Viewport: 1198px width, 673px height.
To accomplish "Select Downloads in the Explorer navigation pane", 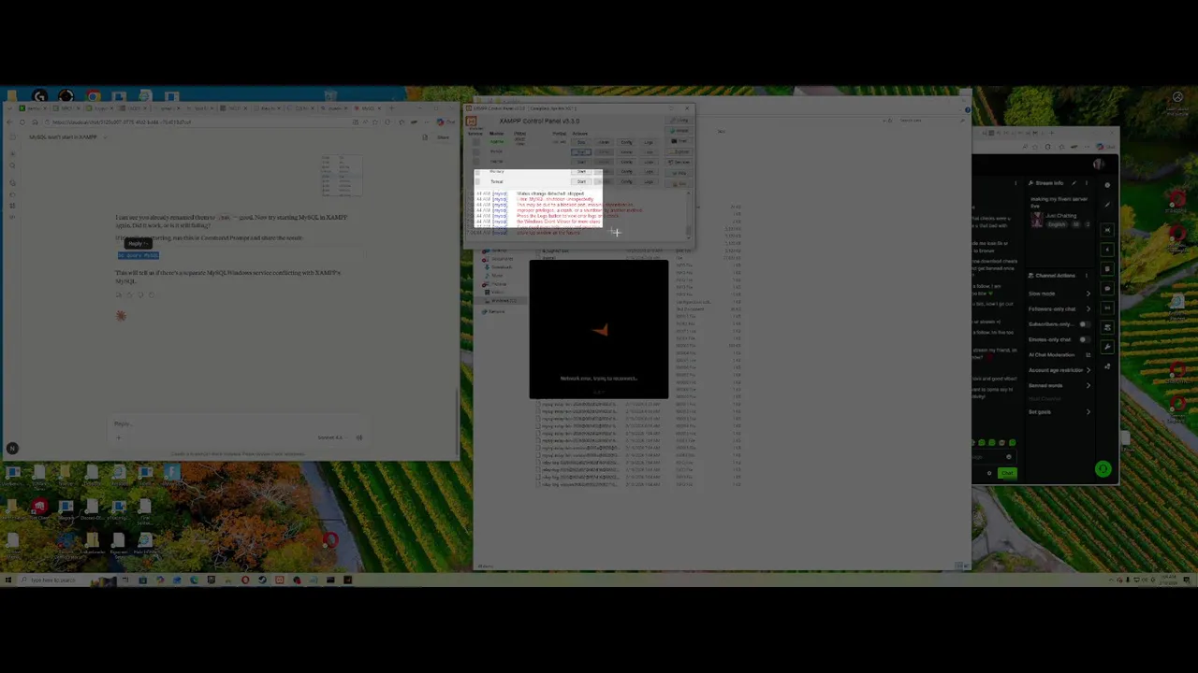I will pyautogui.click(x=499, y=267).
